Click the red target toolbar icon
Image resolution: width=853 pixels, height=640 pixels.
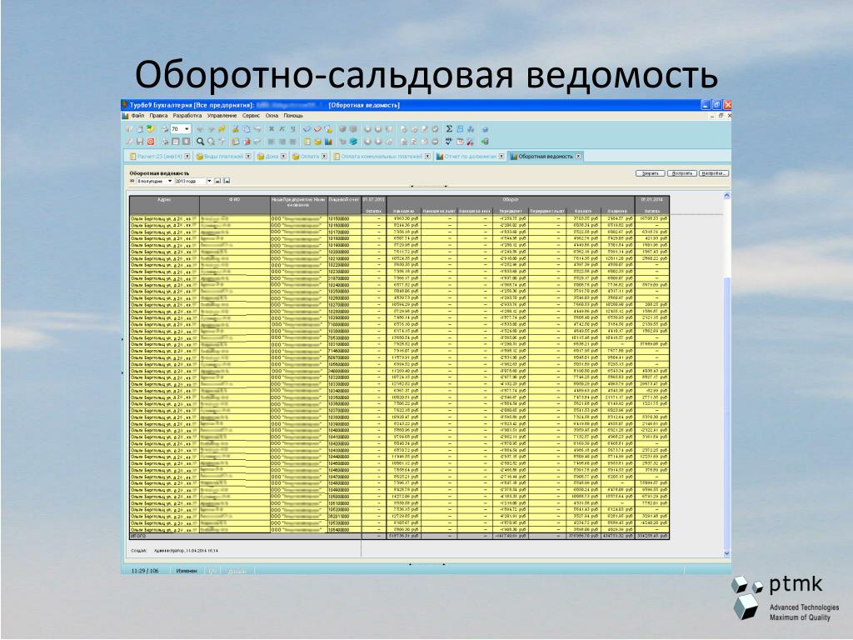151,141
